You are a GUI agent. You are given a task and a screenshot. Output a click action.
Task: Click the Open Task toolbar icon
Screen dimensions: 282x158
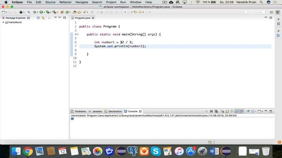79,12
